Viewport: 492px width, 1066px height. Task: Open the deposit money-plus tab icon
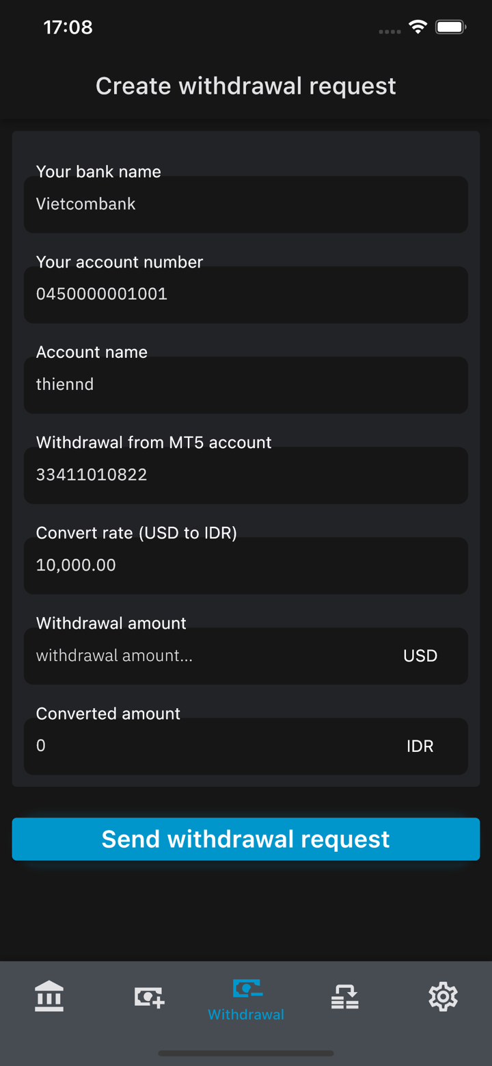tap(149, 997)
